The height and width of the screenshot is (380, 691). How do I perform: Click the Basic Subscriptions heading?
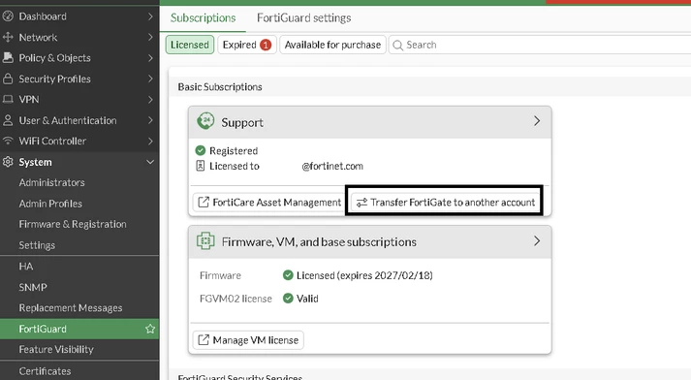(220, 87)
